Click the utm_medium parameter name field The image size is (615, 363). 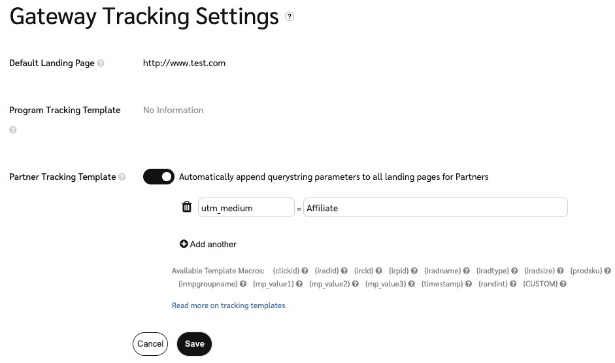click(x=246, y=208)
